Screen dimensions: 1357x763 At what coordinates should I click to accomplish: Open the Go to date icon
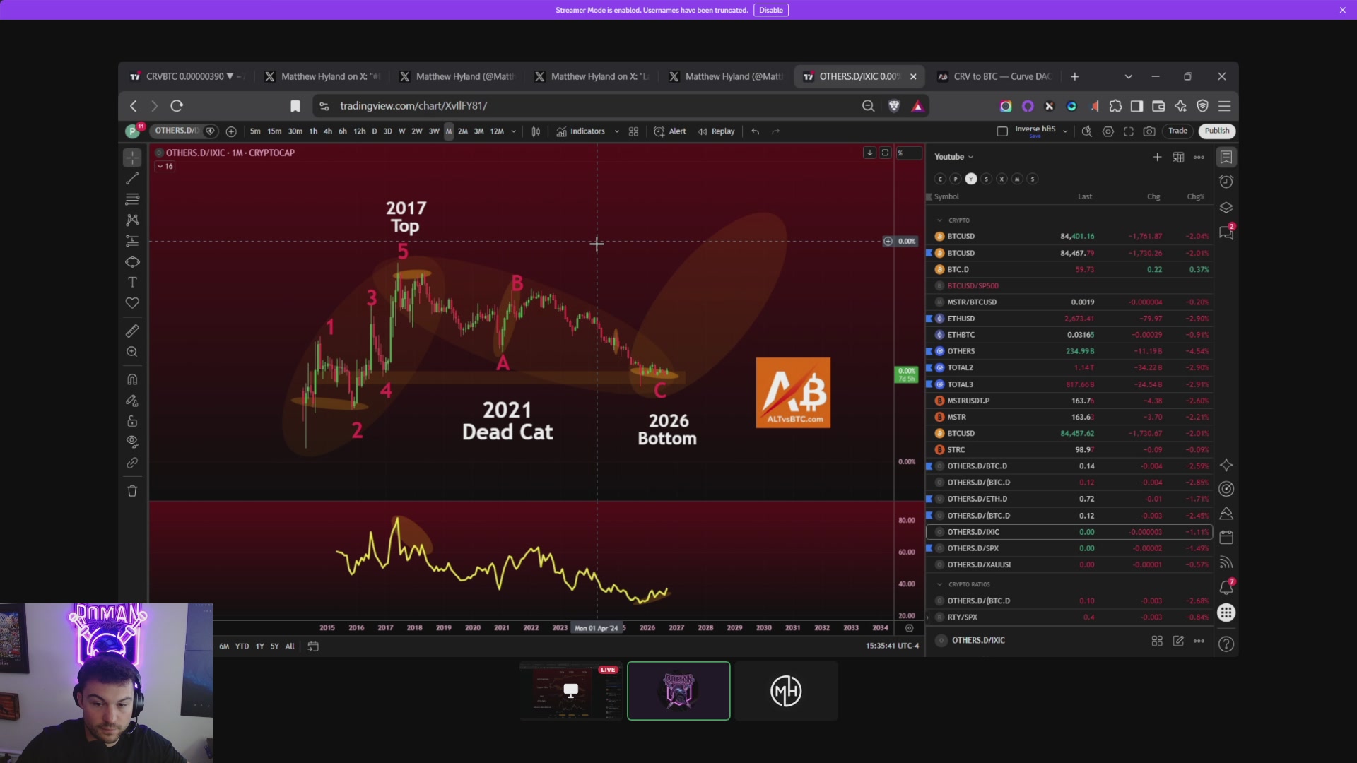(x=313, y=646)
